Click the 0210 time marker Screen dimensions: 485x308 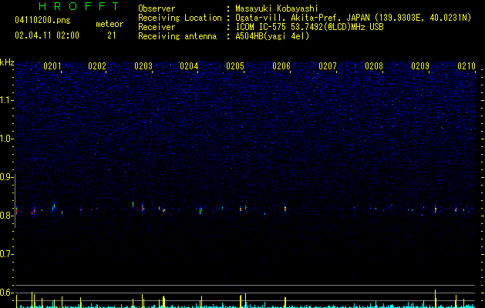[466, 66]
